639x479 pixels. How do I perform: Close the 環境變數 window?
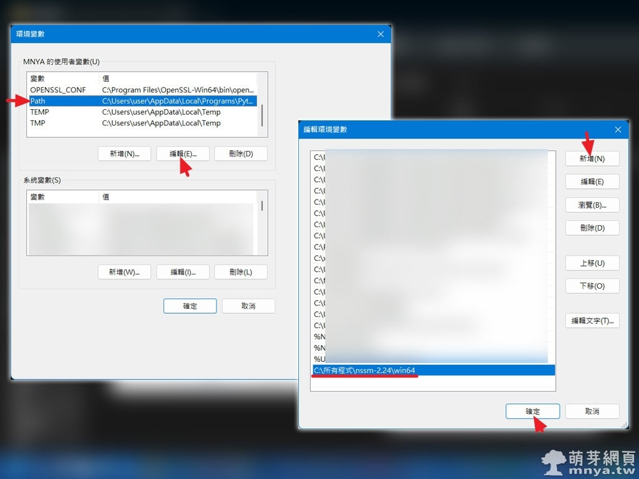tap(380, 34)
